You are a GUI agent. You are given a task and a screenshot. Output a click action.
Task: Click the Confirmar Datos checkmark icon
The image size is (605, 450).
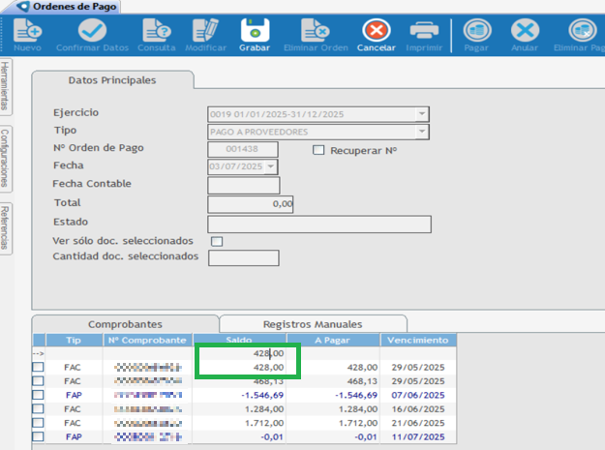(92, 33)
